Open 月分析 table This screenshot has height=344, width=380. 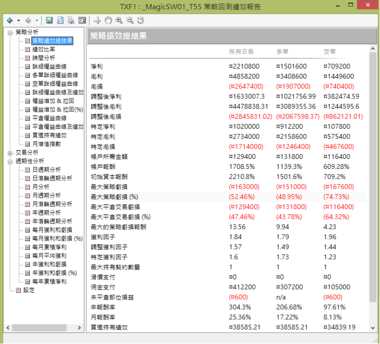pos(41,187)
